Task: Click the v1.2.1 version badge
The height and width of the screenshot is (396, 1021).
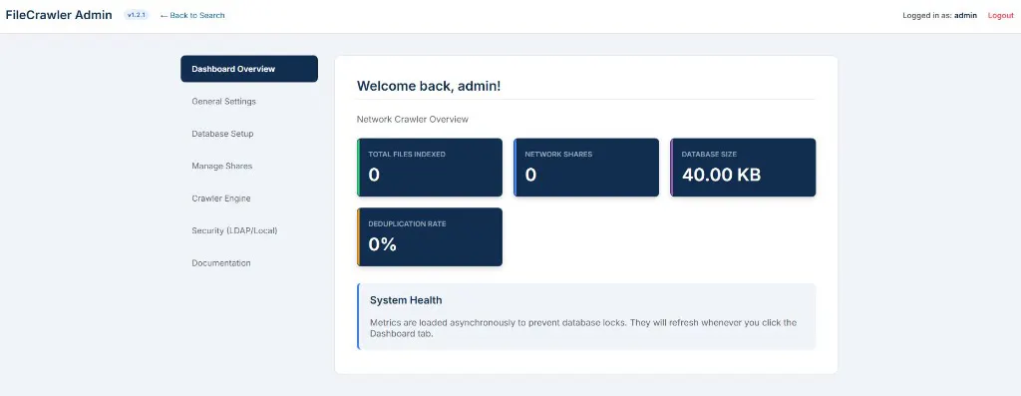Action: 136,15
